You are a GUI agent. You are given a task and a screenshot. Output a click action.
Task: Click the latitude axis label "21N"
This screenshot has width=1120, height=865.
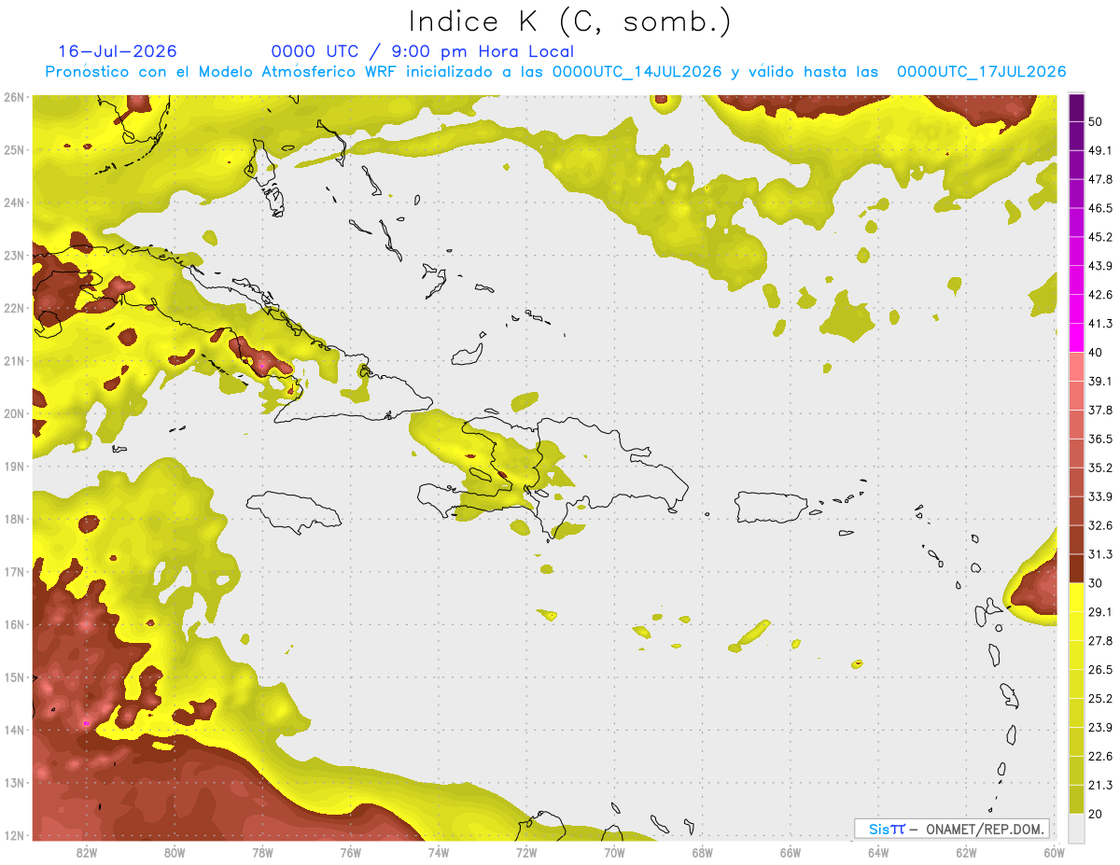(14, 361)
